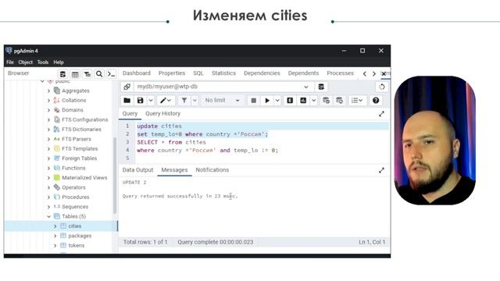500x281 pixels.
Task: Expand the Collations tree node
Action: click(48, 101)
